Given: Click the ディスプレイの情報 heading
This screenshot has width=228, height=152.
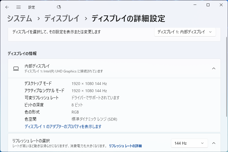Looking at the screenshot, I should 22,54.
